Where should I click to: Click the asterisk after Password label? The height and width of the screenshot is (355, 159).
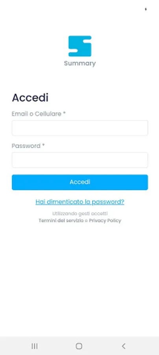pyautogui.click(x=43, y=145)
